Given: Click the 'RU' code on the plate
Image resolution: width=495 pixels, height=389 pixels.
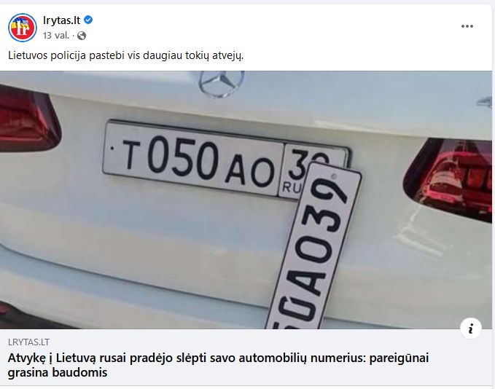Looking at the screenshot, I should coord(292,187).
